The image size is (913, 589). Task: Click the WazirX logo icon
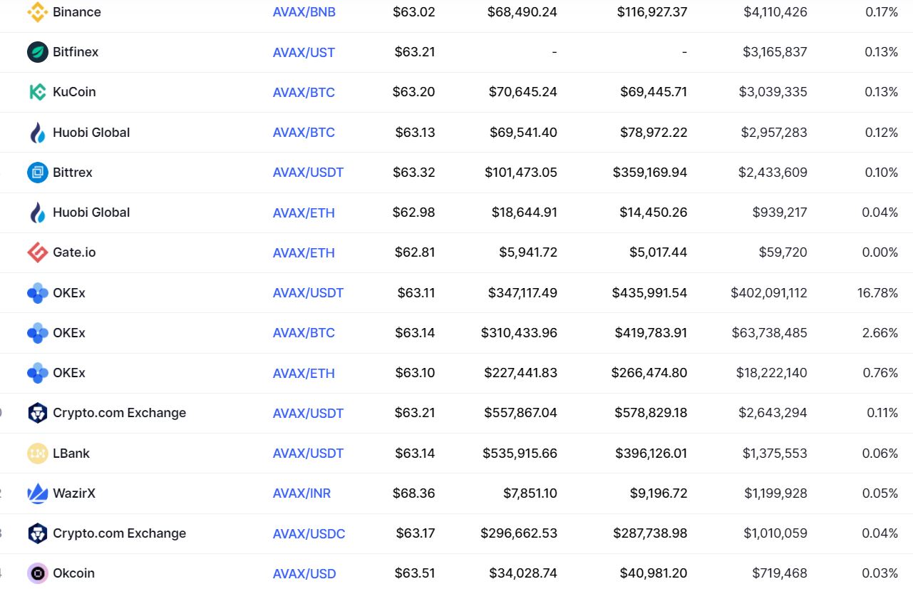37,493
